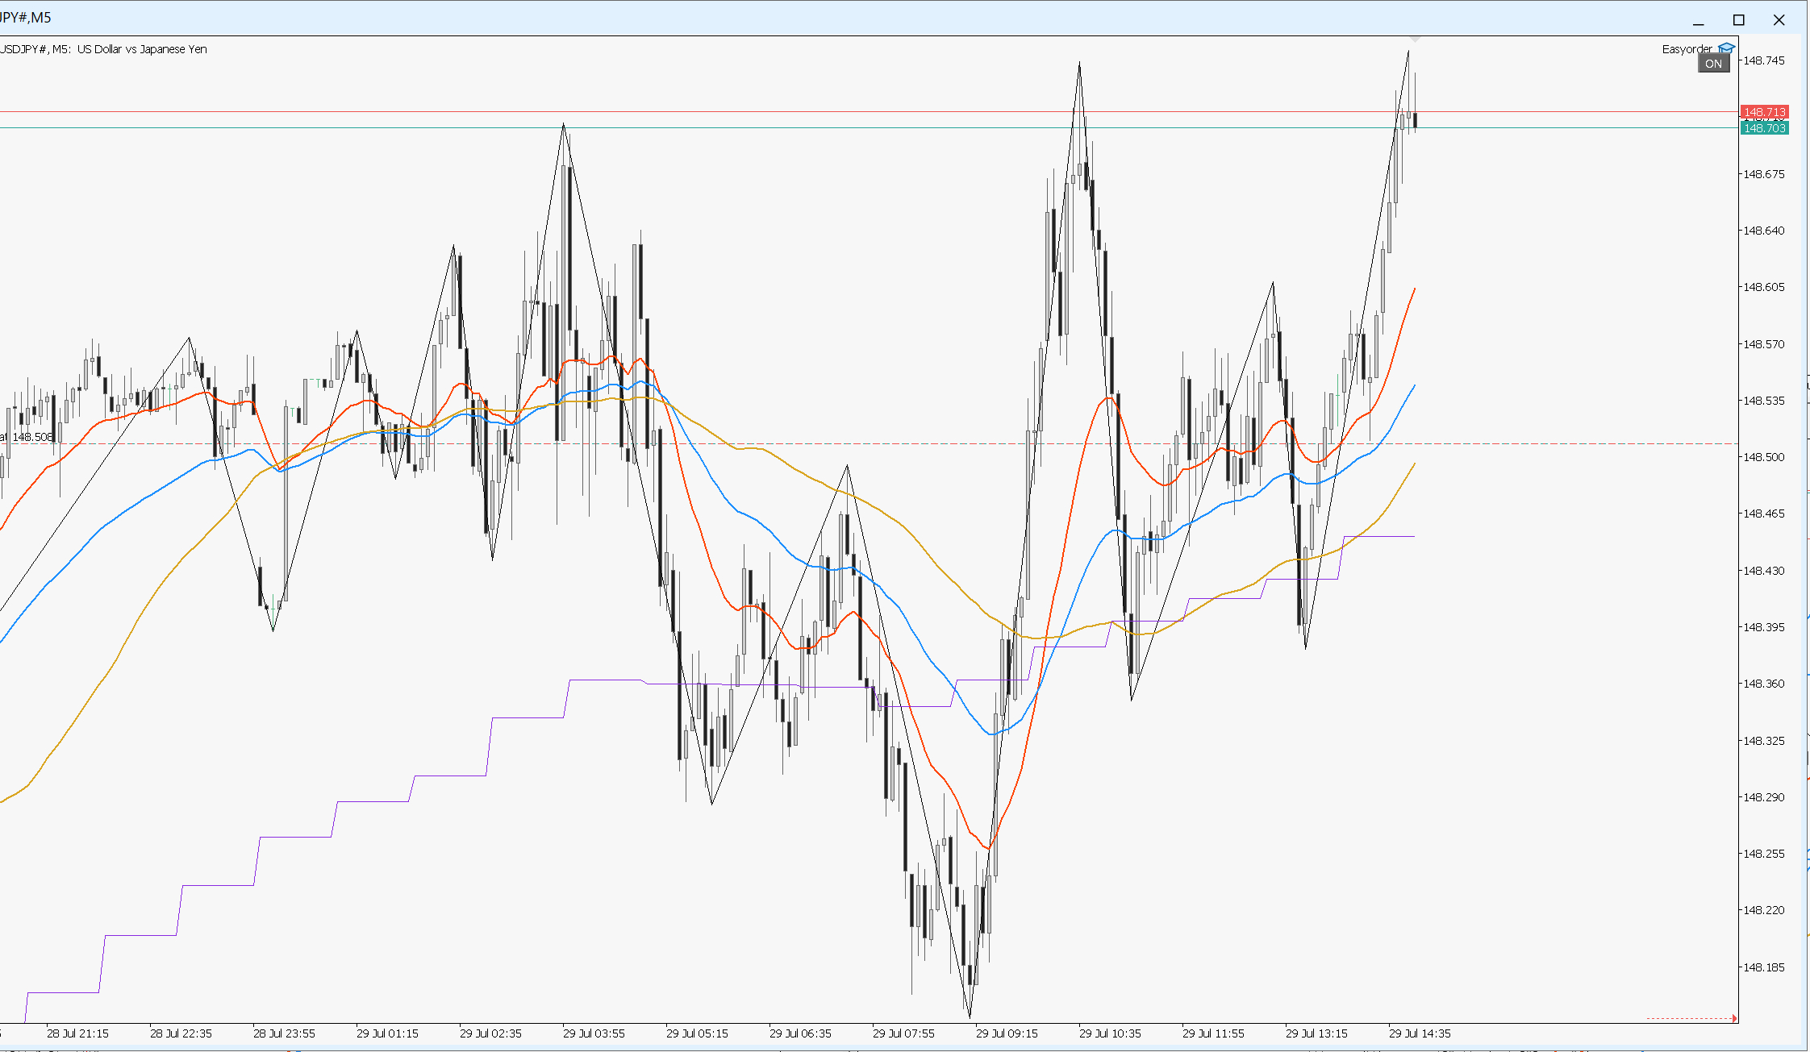
Task: Click the 29 Jul 09:15 time label
Action: (1007, 1033)
